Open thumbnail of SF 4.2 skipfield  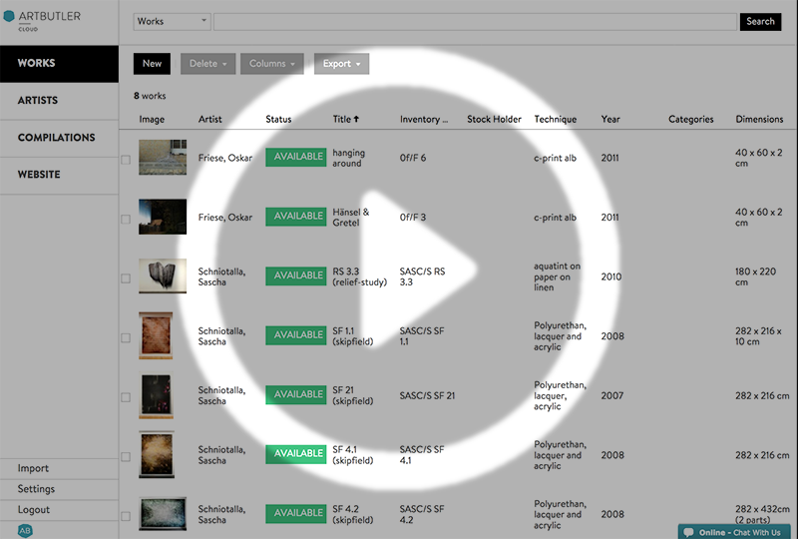163,513
